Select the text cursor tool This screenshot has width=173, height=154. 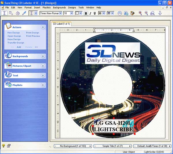point(4,13)
